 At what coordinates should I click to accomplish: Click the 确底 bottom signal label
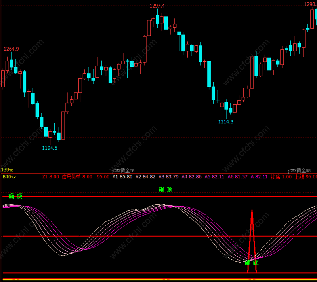click(252, 263)
